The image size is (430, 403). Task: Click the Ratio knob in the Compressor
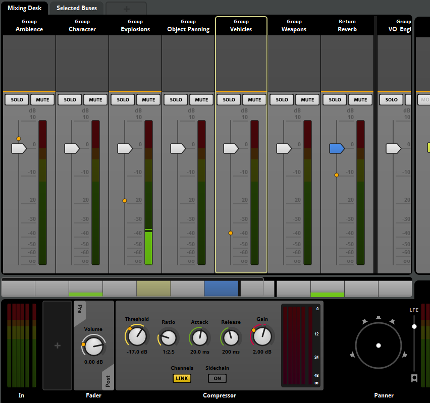click(x=169, y=338)
